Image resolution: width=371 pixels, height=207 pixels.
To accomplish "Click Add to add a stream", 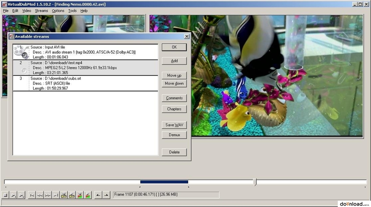I will coord(174,61).
